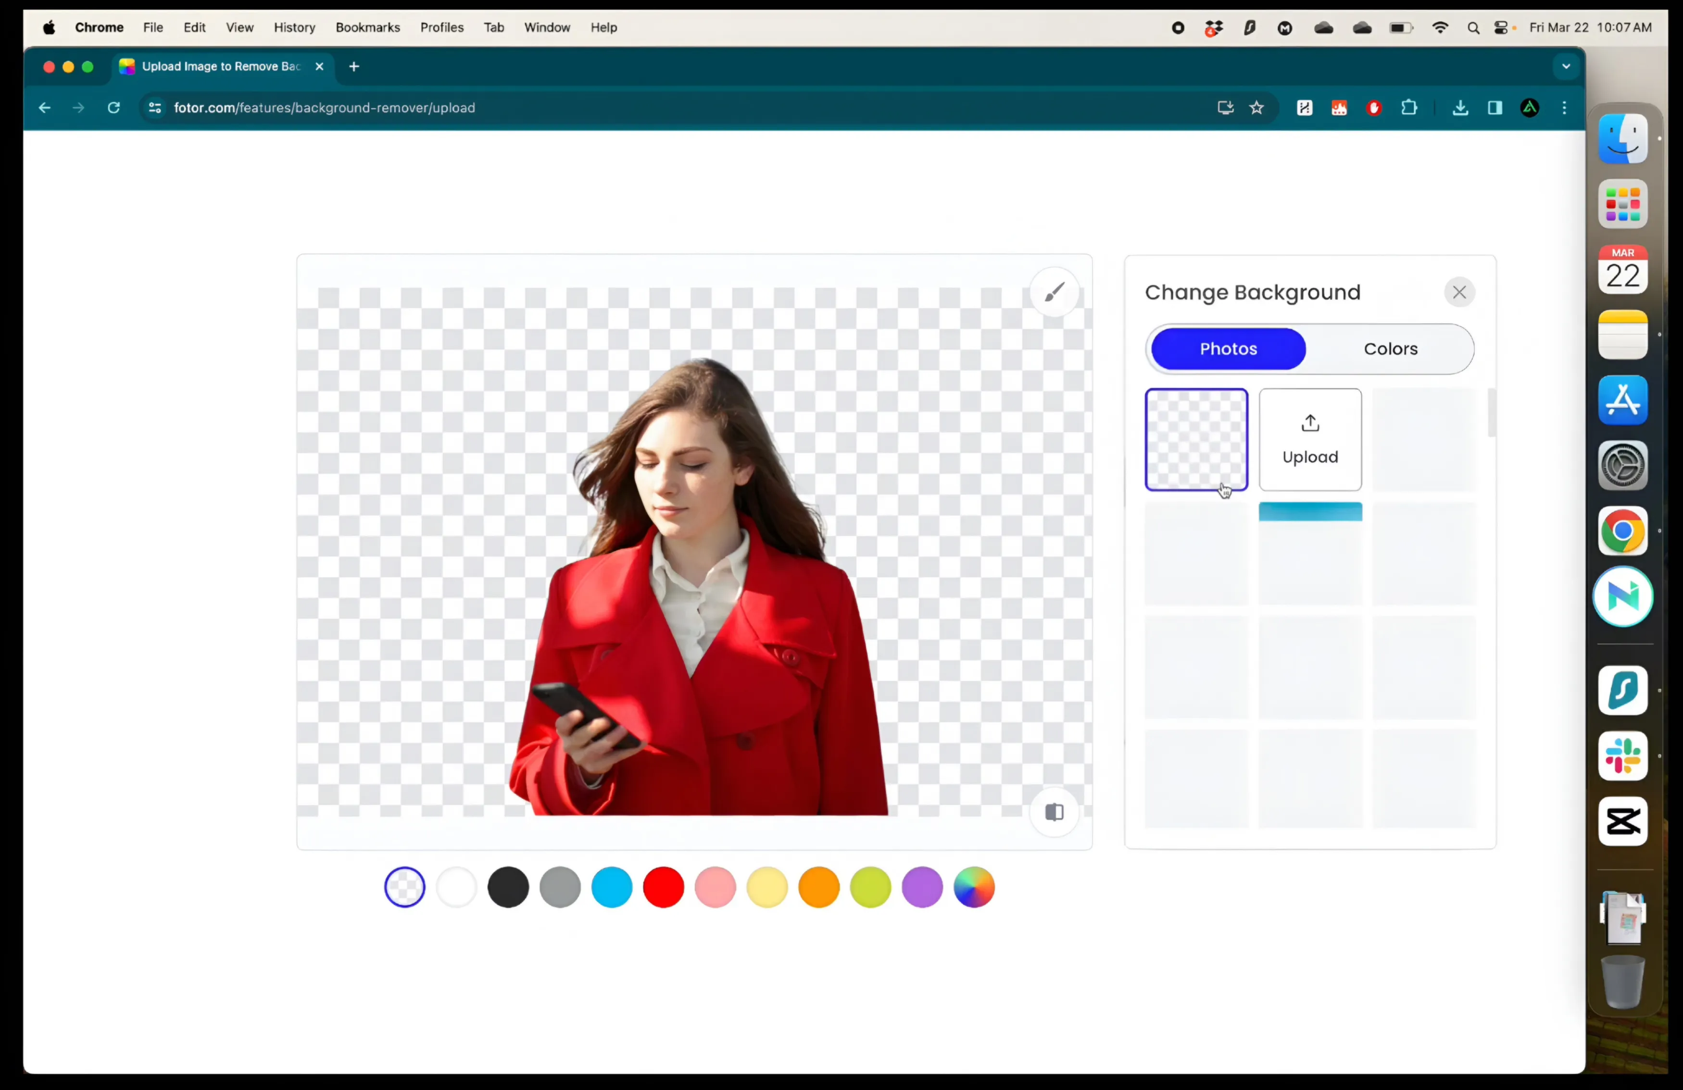Expand the tab search chevron dropdown

tap(1566, 66)
